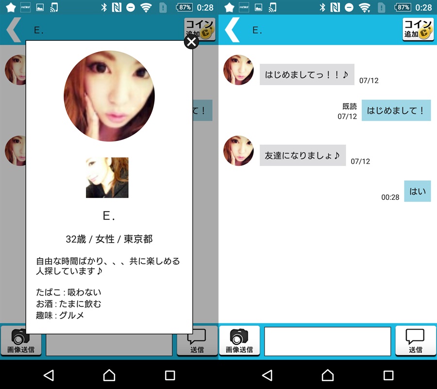Close the profile popup with the X icon

[191, 42]
